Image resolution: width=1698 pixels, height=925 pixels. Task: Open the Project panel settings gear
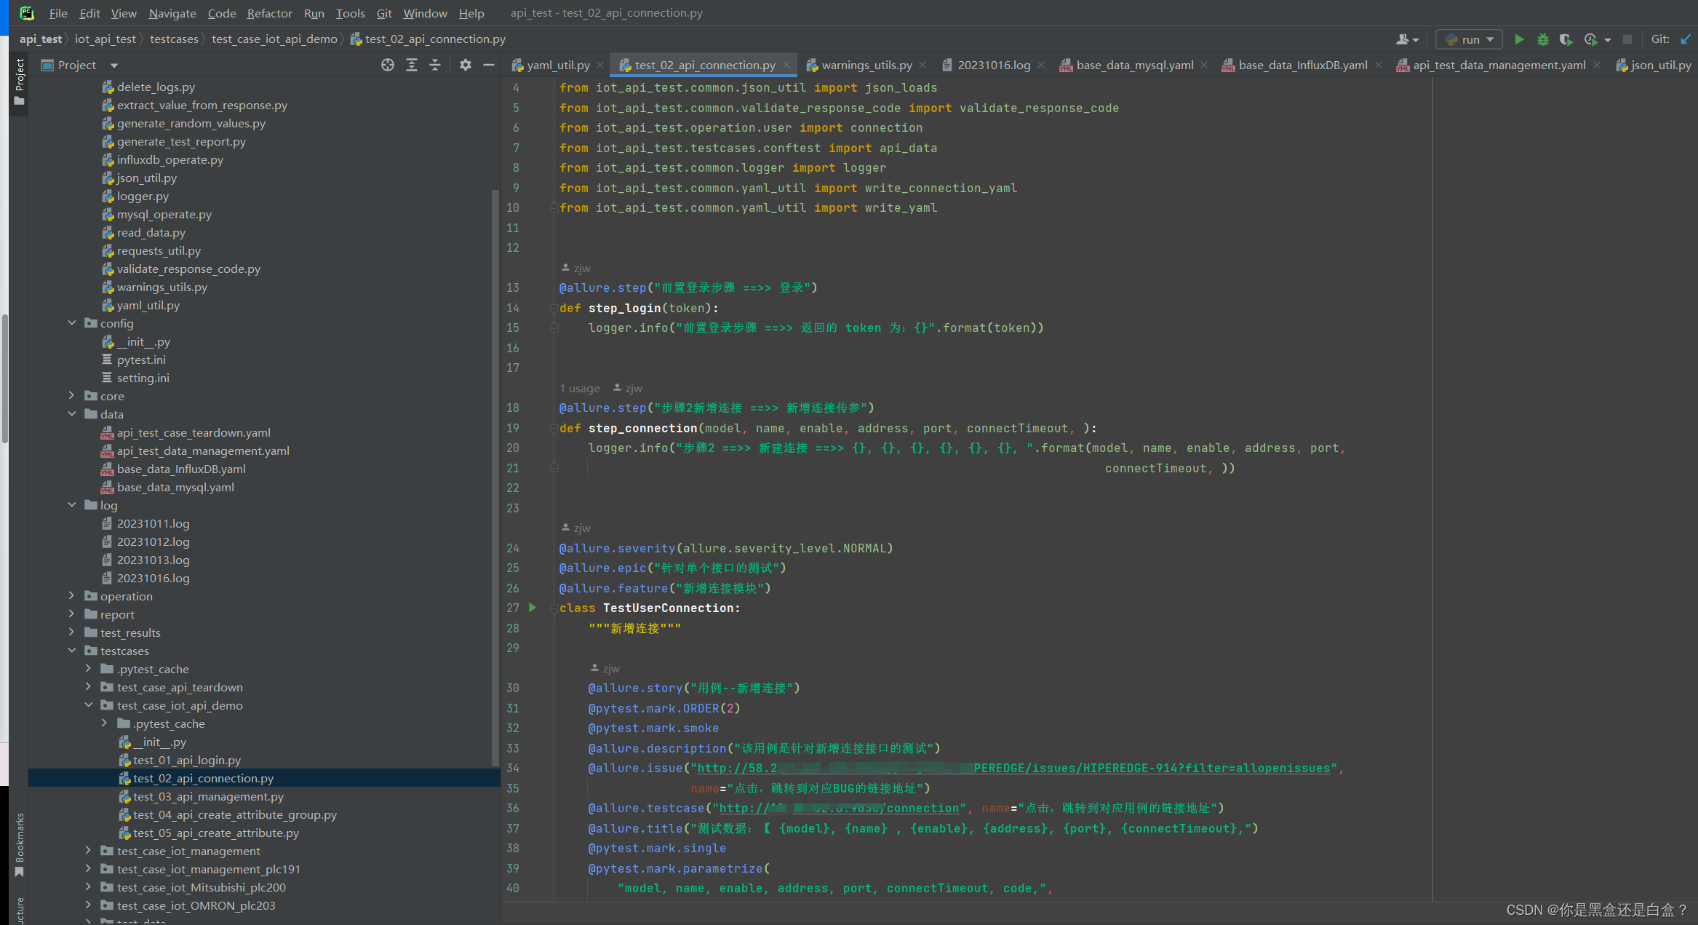tap(466, 65)
